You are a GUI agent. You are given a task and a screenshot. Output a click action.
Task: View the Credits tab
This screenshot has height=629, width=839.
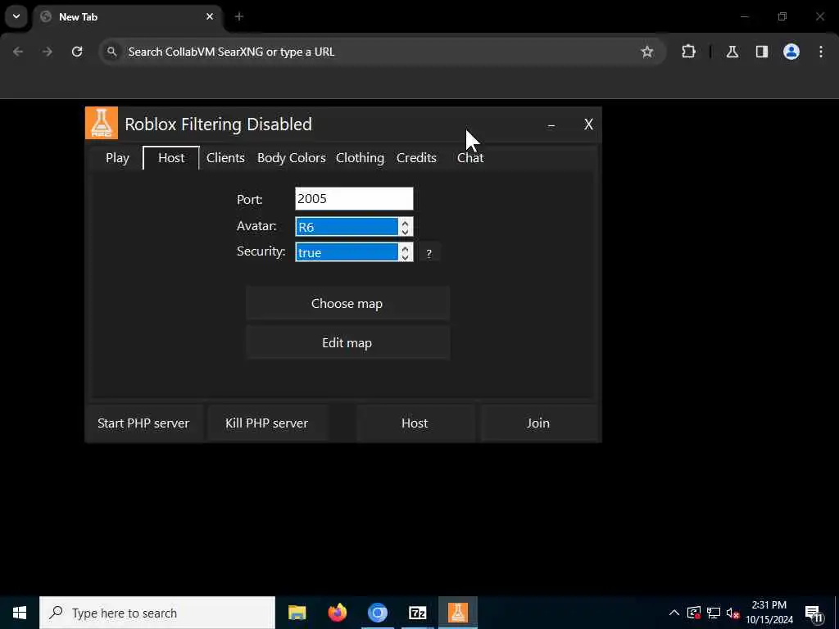(416, 158)
